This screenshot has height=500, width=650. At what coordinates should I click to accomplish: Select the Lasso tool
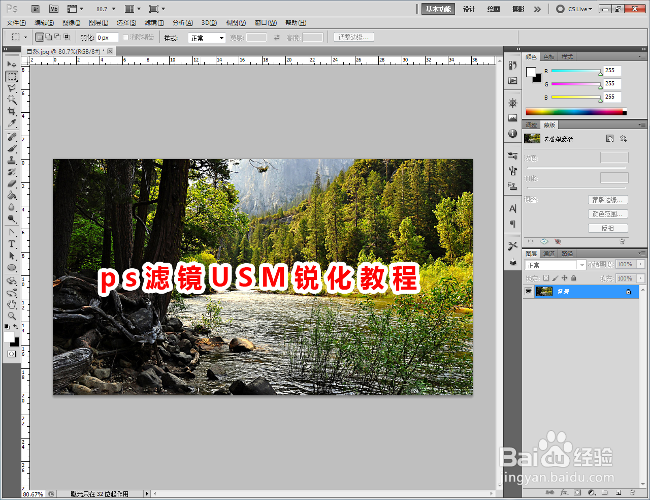[x=12, y=87]
